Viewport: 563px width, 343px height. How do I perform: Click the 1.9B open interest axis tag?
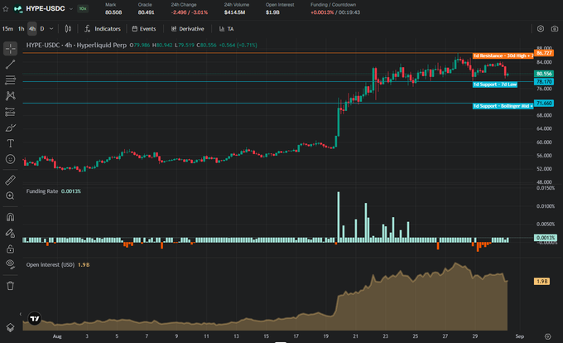tap(542, 281)
